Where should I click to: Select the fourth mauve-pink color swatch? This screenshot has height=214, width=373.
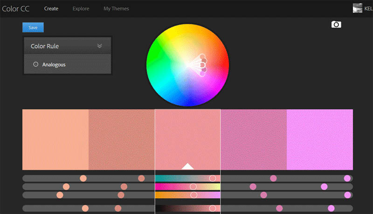tap(253, 140)
